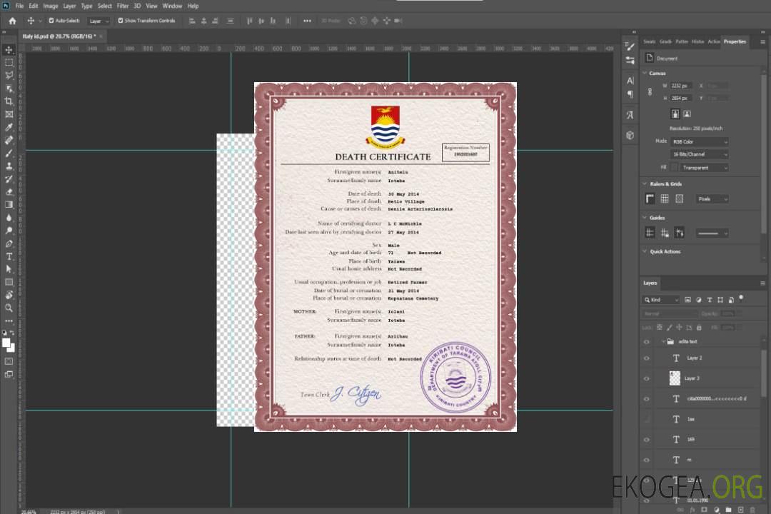771x514 pixels.
Task: Click the canvas Fill color swatch
Action: pos(675,168)
